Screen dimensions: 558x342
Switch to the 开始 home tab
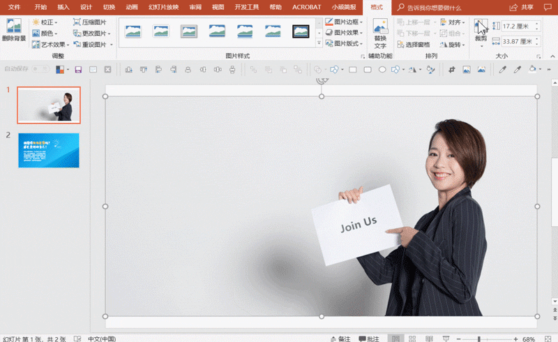pos(40,7)
